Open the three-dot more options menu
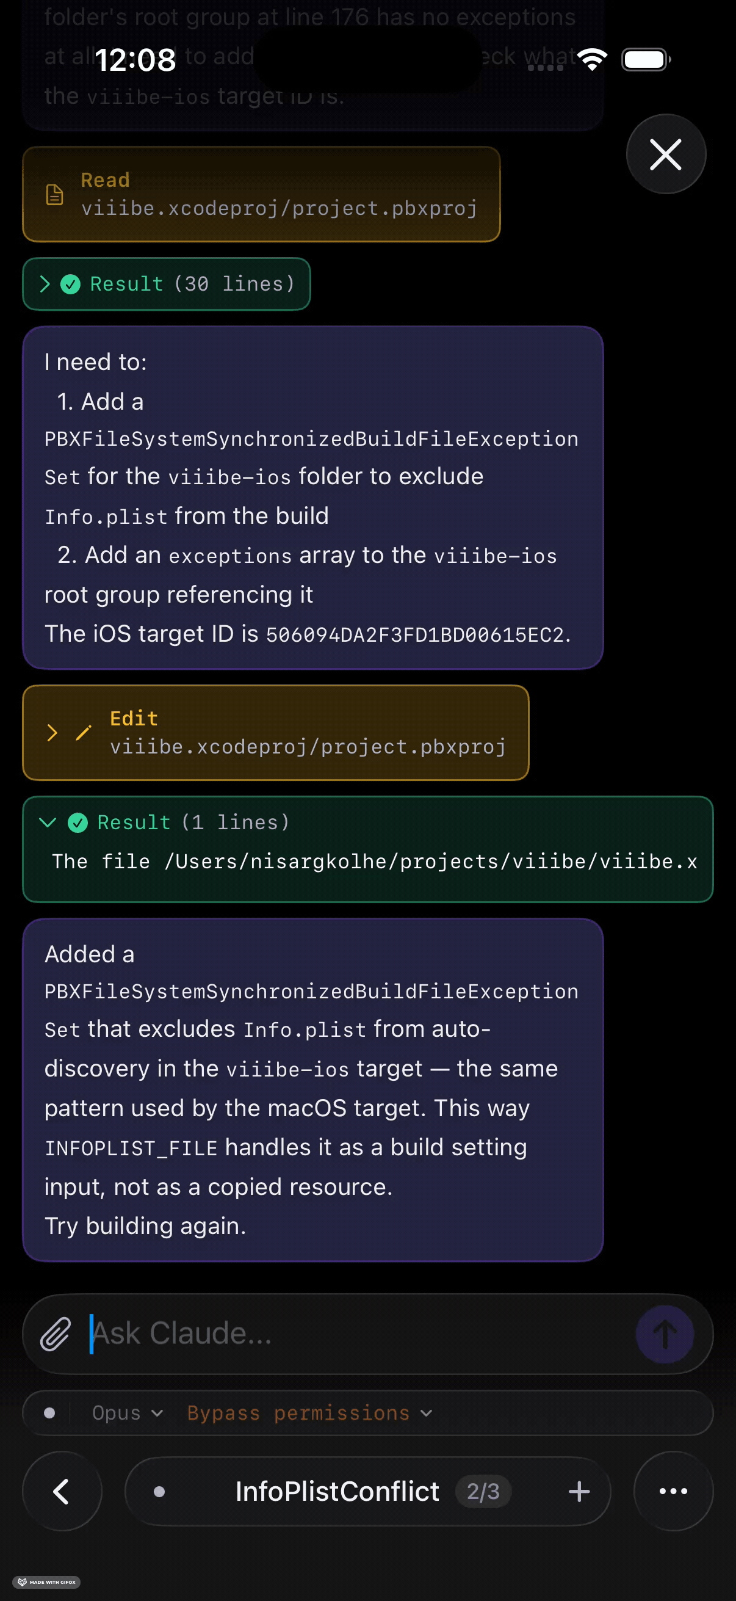This screenshot has height=1601, width=736. tap(673, 1491)
